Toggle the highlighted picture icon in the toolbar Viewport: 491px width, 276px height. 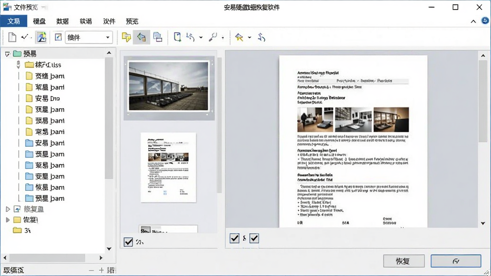(41, 37)
